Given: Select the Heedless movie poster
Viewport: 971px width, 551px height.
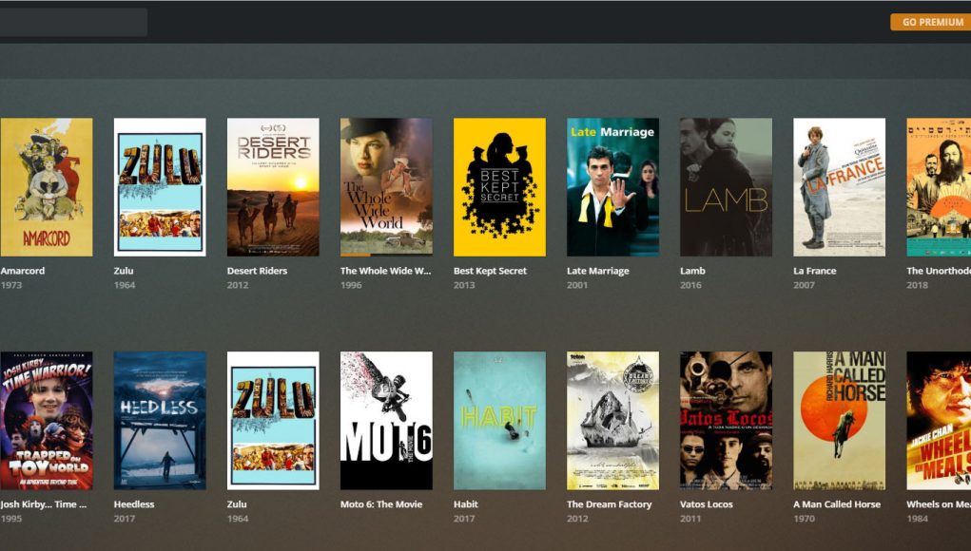Looking at the screenshot, I should pyautogui.click(x=160, y=421).
